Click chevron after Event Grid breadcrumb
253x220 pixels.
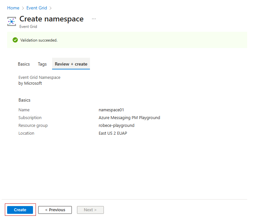[x=50, y=8]
